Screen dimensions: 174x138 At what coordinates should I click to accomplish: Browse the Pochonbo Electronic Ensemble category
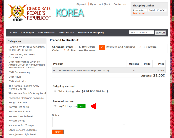[x=26, y=98]
